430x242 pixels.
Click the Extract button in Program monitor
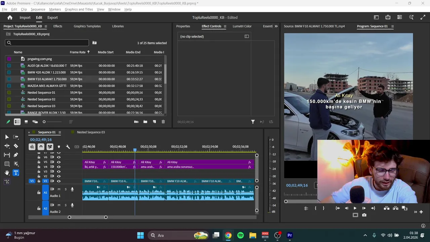[395, 208]
